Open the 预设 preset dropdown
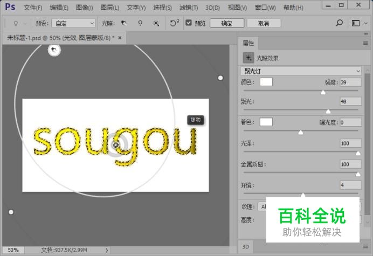Viewport: 373px width, 256px height. click(73, 23)
